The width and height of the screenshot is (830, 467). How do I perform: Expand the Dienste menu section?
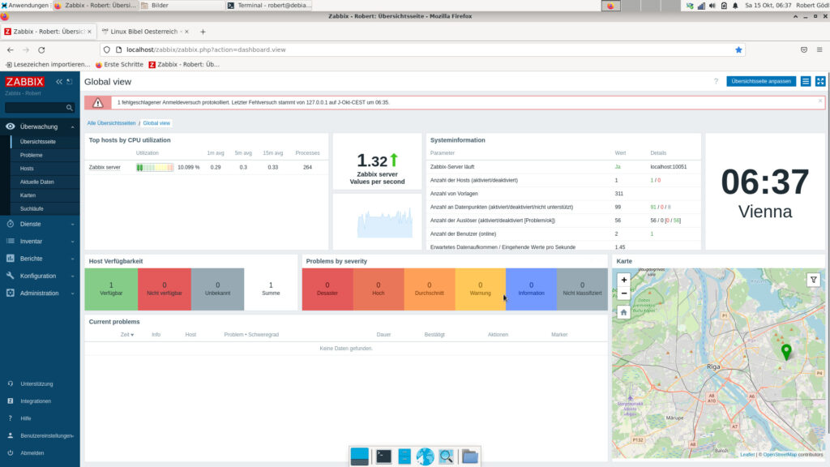(x=40, y=224)
